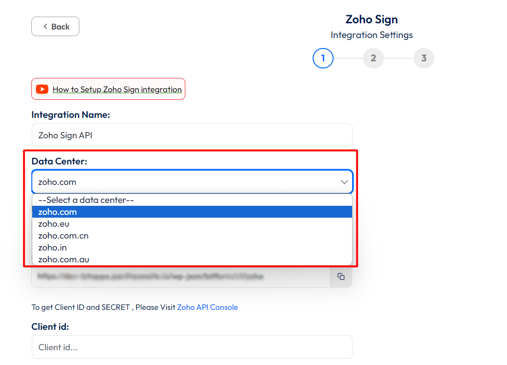Focus the Integration Name field
Image resolution: width=507 pixels, height=365 pixels.
(x=192, y=135)
